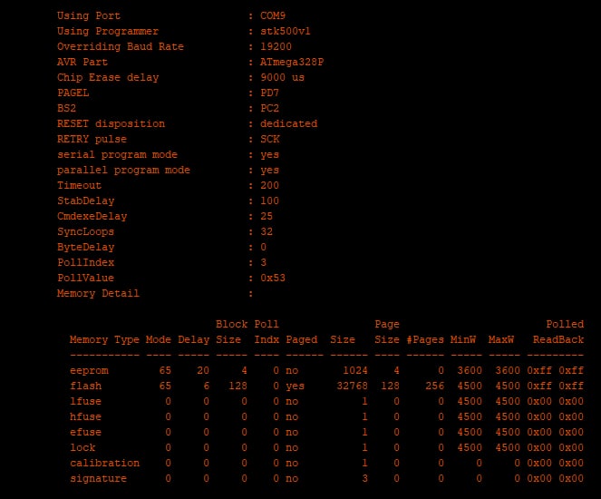Screen dimensions: 601x499
Task: Click the 'AVR Part' label
Action: pos(82,62)
